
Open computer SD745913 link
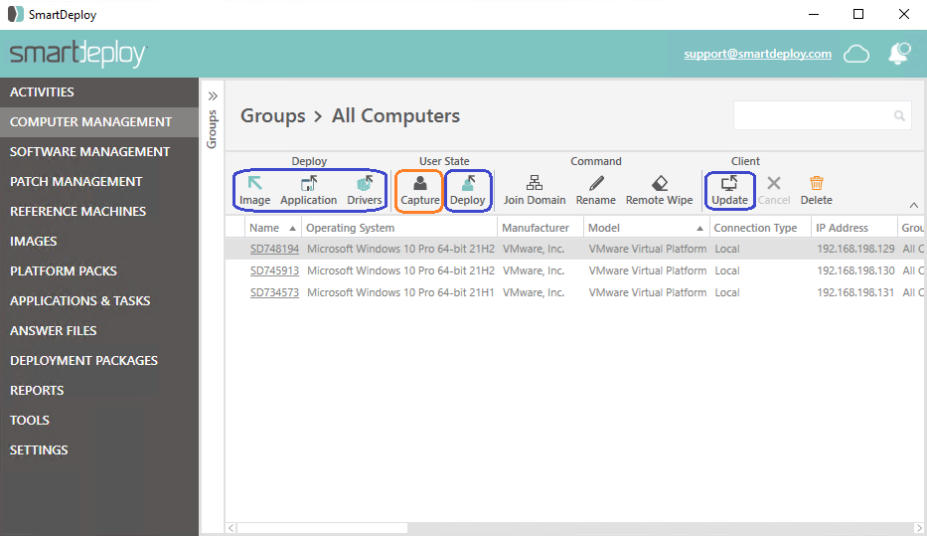pyautogui.click(x=274, y=270)
